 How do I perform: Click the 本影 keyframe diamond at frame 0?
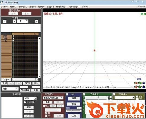pos(13,41)
